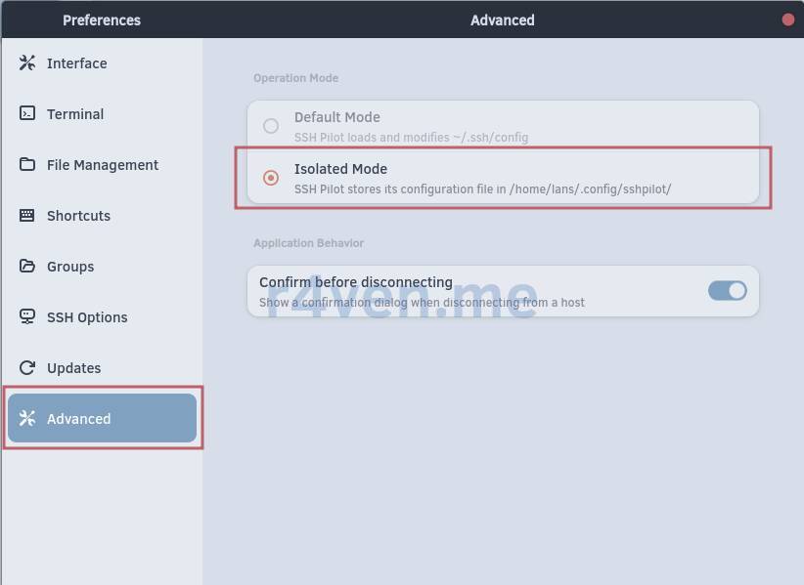Close the Preferences window with red button

788,20
